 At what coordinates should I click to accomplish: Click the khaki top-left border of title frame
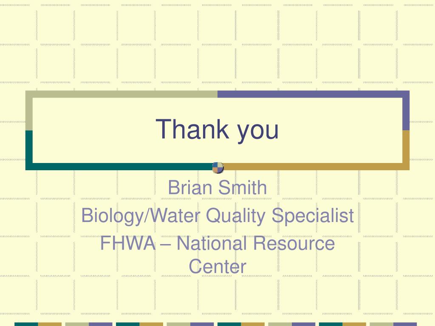coord(121,94)
